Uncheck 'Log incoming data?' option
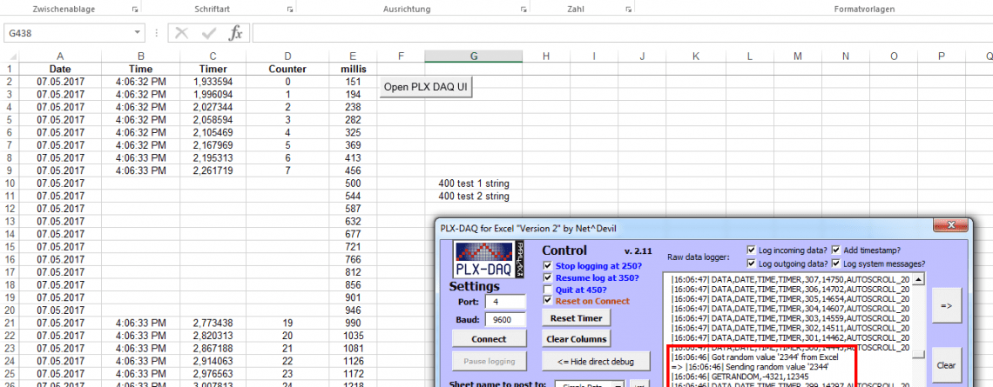The image size is (993, 387). click(752, 250)
